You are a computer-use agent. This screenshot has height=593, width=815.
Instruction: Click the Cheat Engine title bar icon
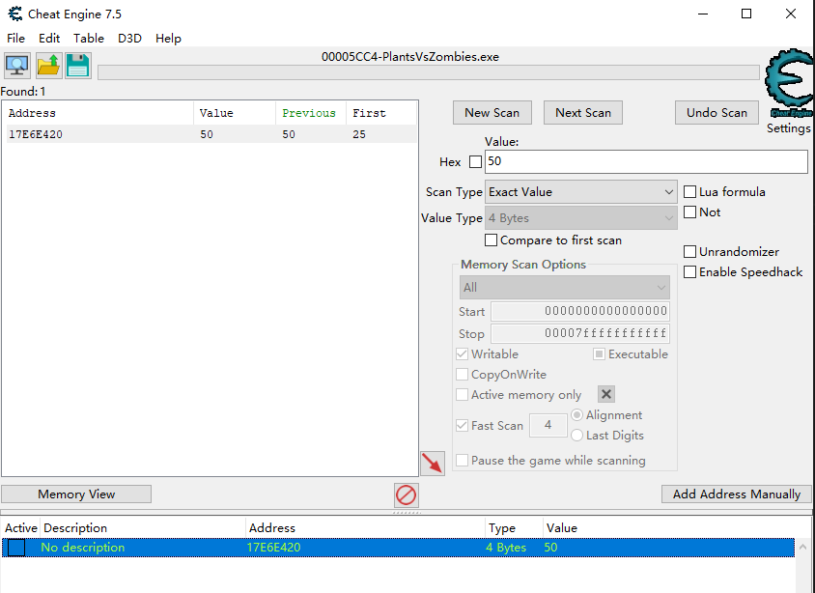pos(15,14)
